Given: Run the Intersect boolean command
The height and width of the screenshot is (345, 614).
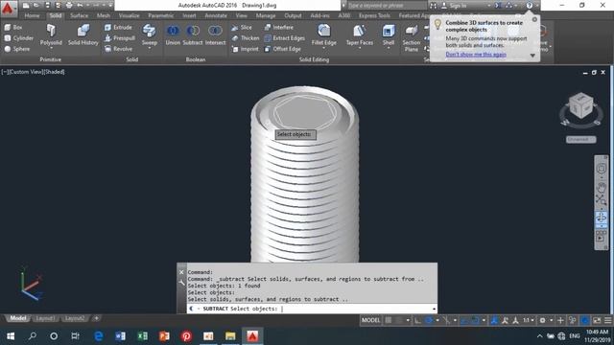Looking at the screenshot, I should coord(215,34).
